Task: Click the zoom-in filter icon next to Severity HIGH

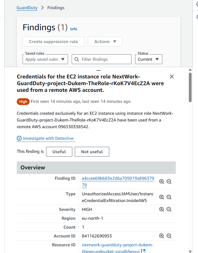Action: pyautogui.click(x=161, y=209)
